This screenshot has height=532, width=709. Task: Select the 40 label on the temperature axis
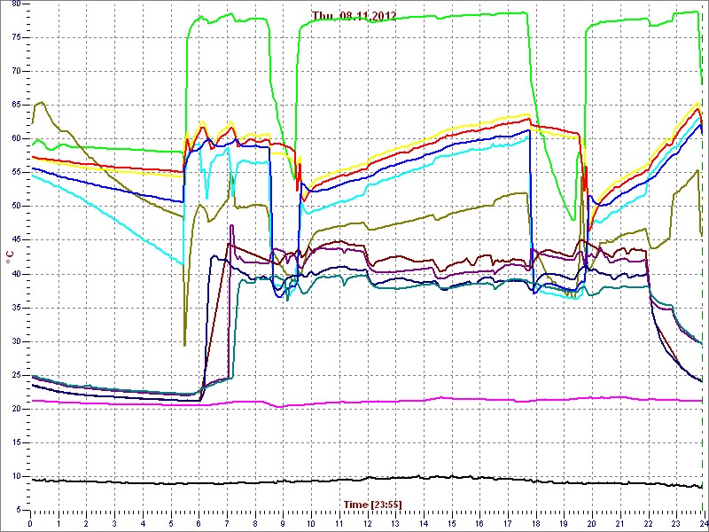click(15, 274)
